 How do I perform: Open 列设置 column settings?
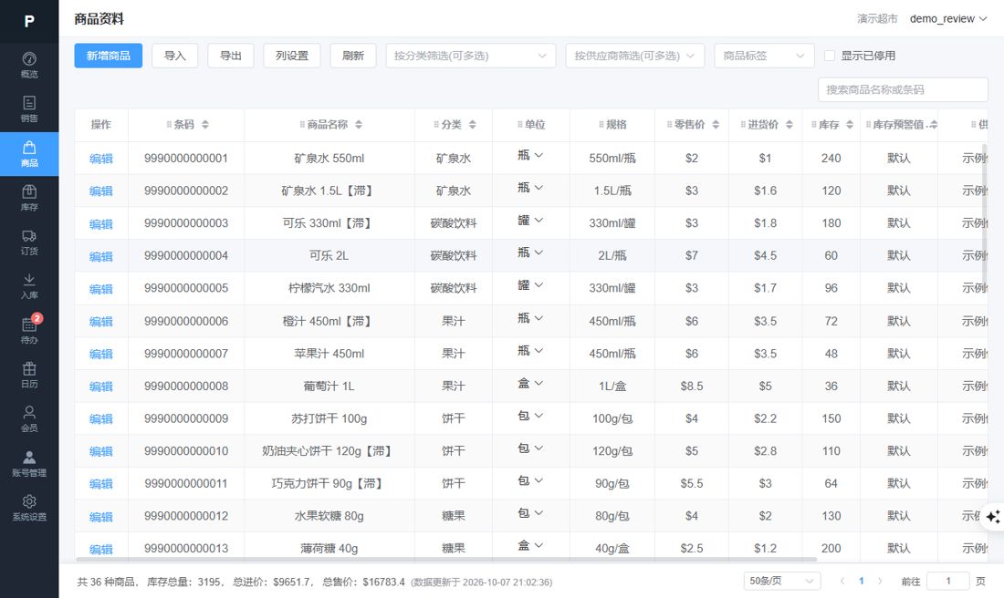coord(292,56)
